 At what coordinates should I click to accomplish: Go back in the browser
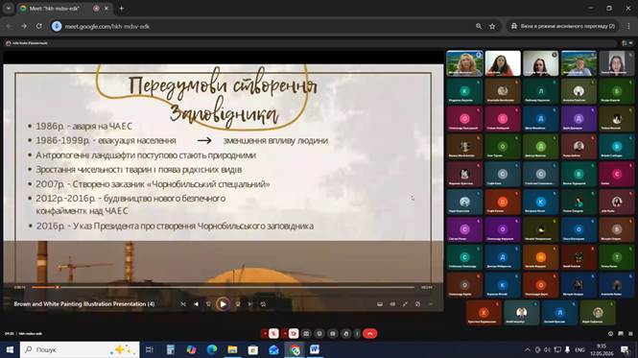pyautogui.click(x=10, y=26)
